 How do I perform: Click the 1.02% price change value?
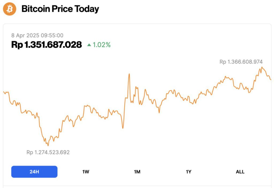pyautogui.click(x=101, y=45)
